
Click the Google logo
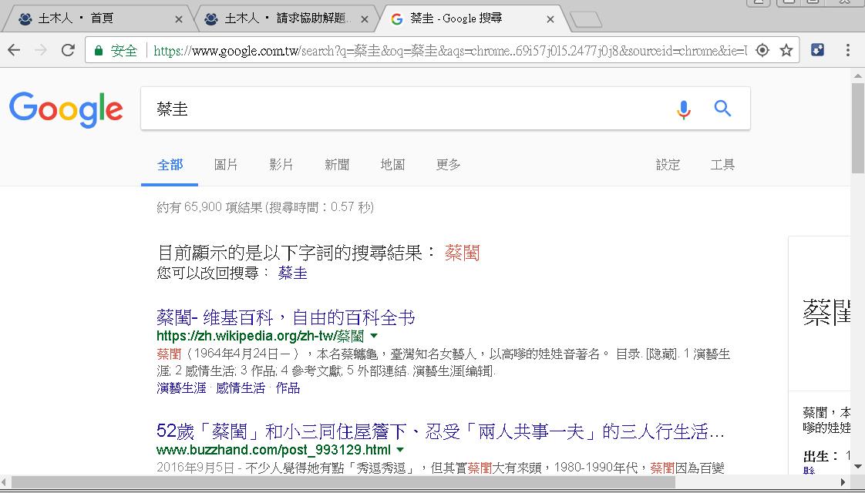[x=66, y=109]
